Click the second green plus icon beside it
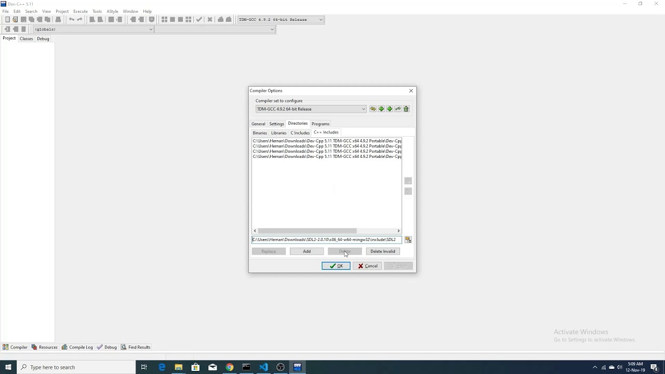This screenshot has width=665, height=374. (390, 109)
